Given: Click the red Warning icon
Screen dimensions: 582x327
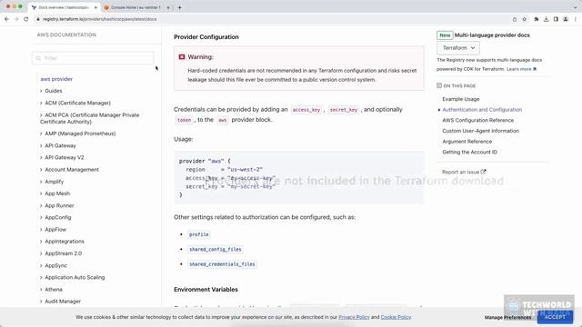Looking at the screenshot, I should click(x=182, y=56).
